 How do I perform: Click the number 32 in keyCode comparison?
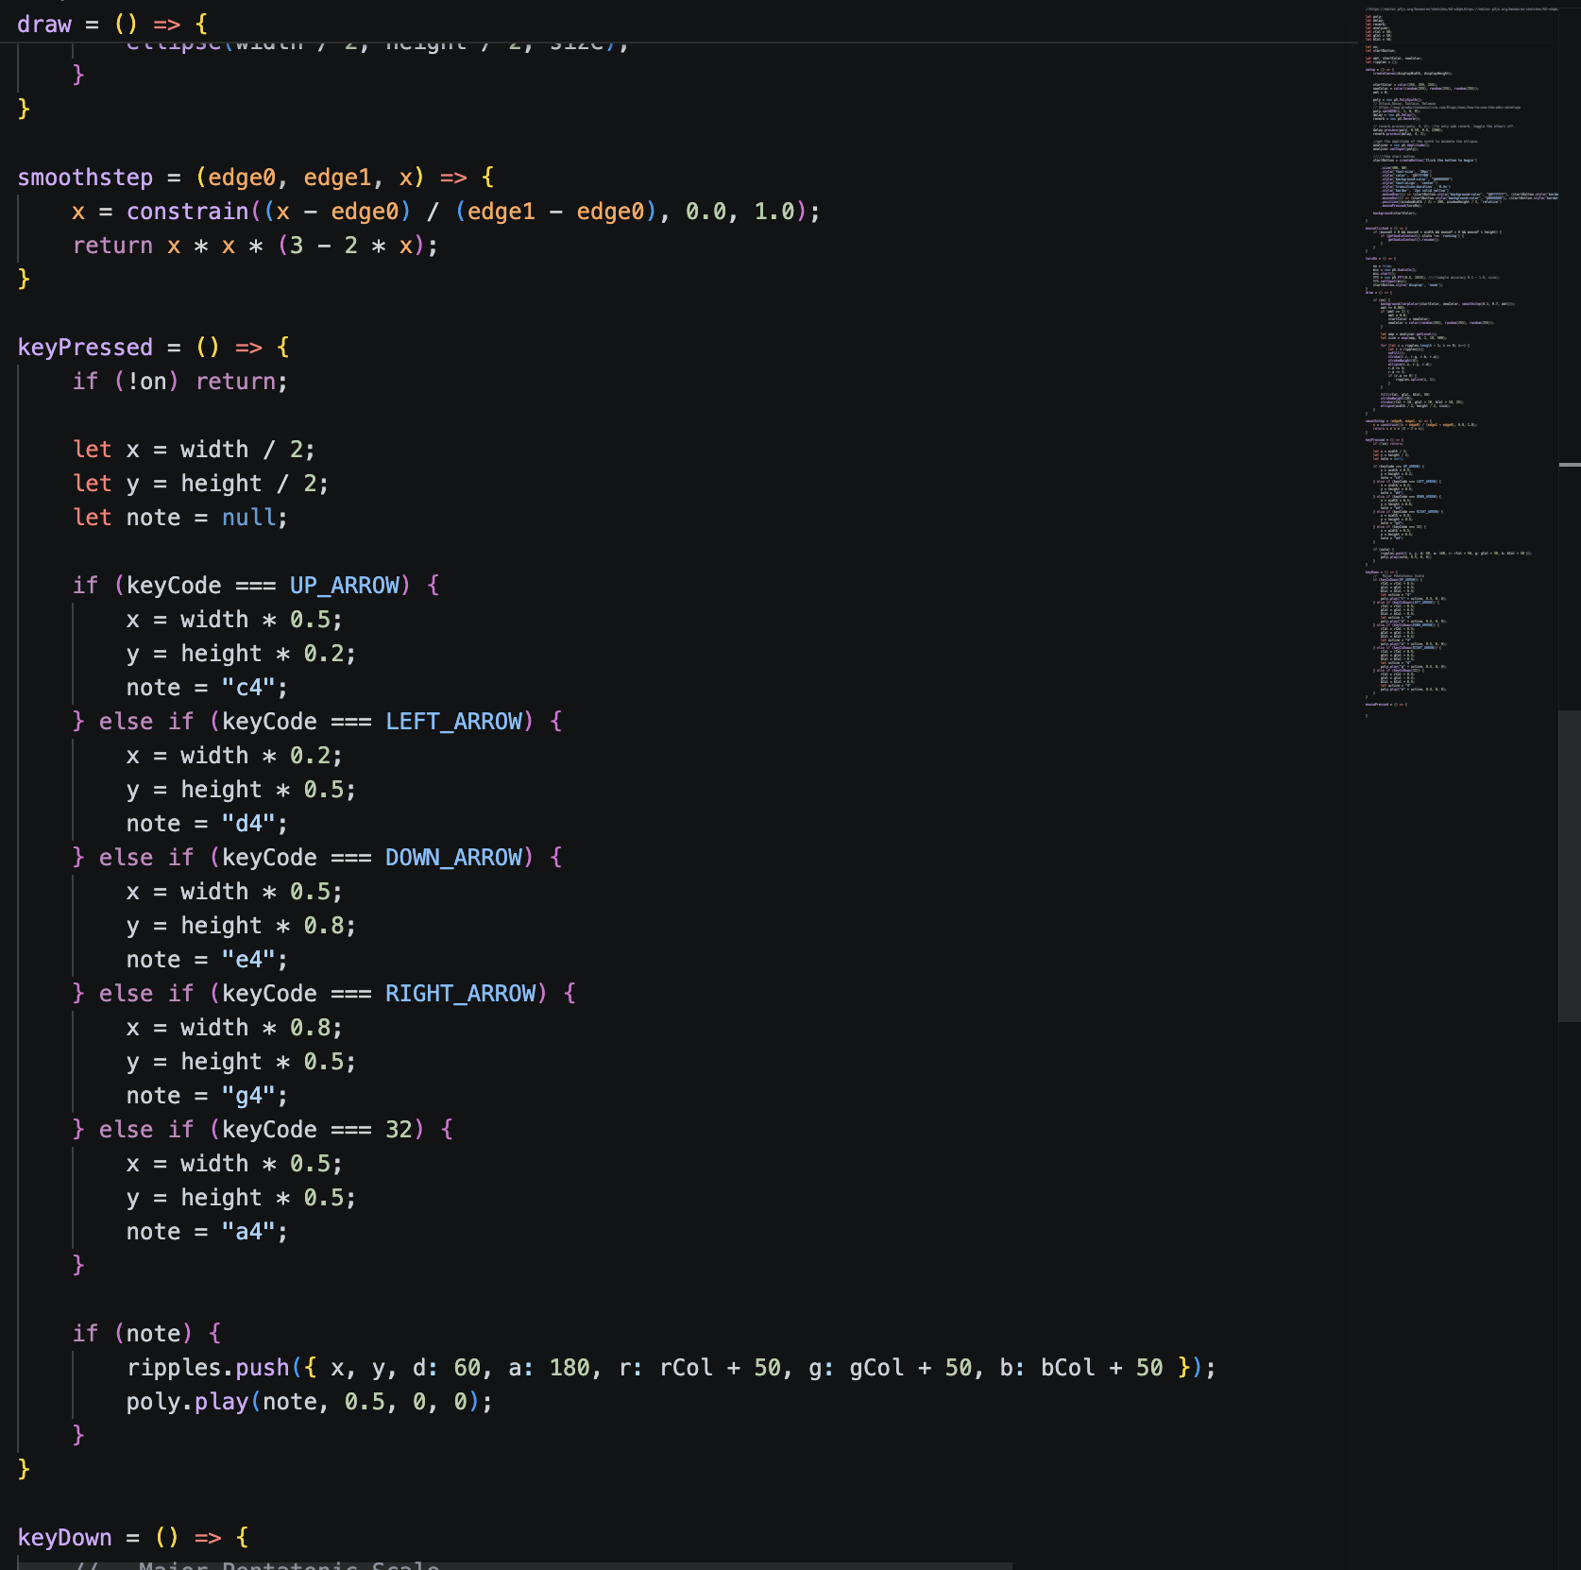pos(399,1130)
